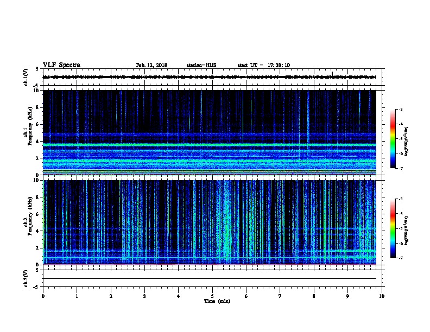Click the ch.2 colorbar log PSD label
Image resolution: width=430 pixels, height=332 pixels.
pos(407,231)
